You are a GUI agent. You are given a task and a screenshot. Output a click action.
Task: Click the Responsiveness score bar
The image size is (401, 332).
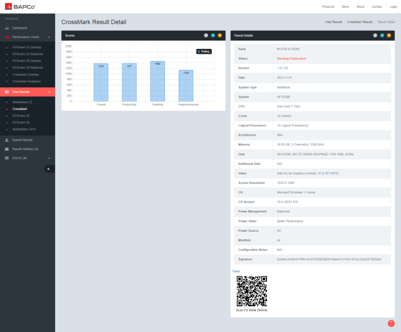click(186, 86)
